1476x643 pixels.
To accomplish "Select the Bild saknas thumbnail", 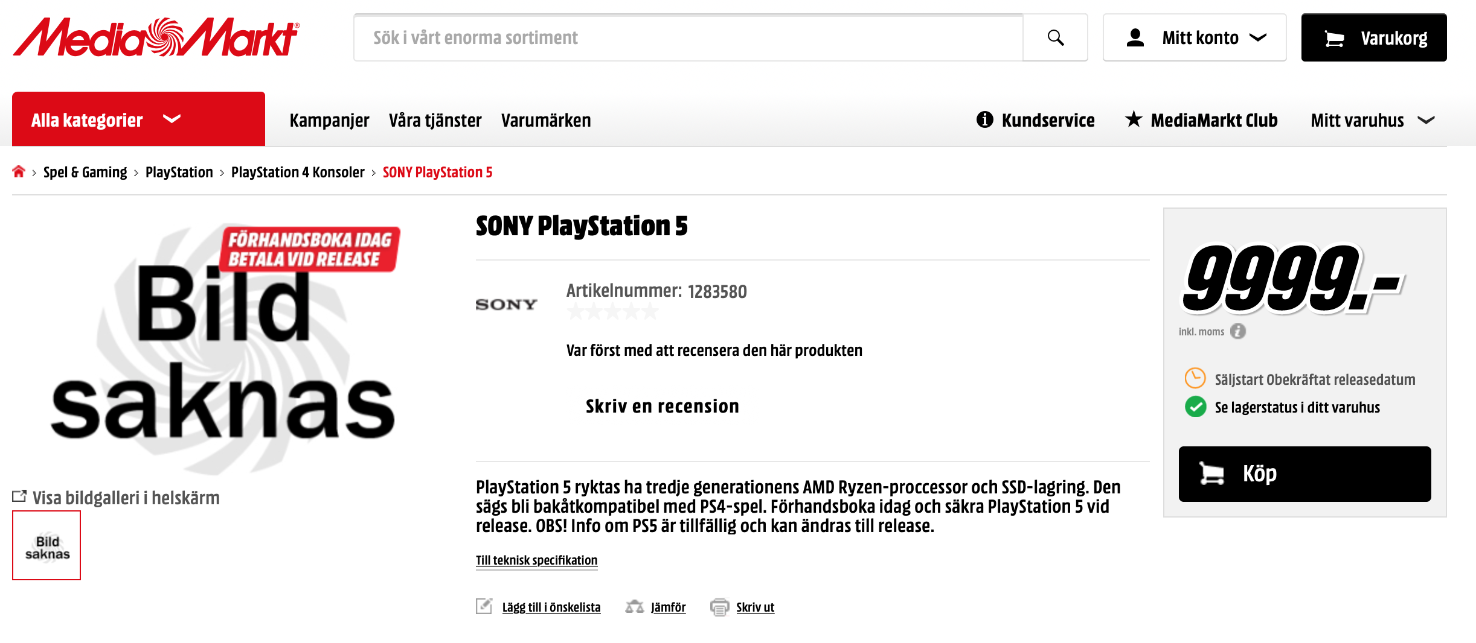I will [47, 545].
